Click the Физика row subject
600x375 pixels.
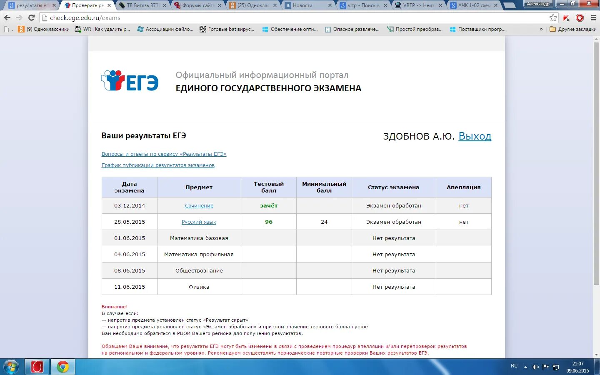[199, 287]
